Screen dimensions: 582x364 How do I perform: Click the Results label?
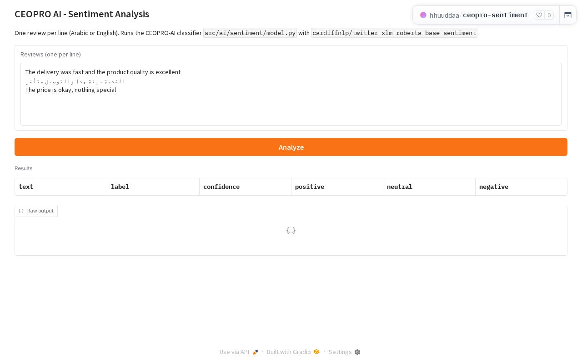24,168
